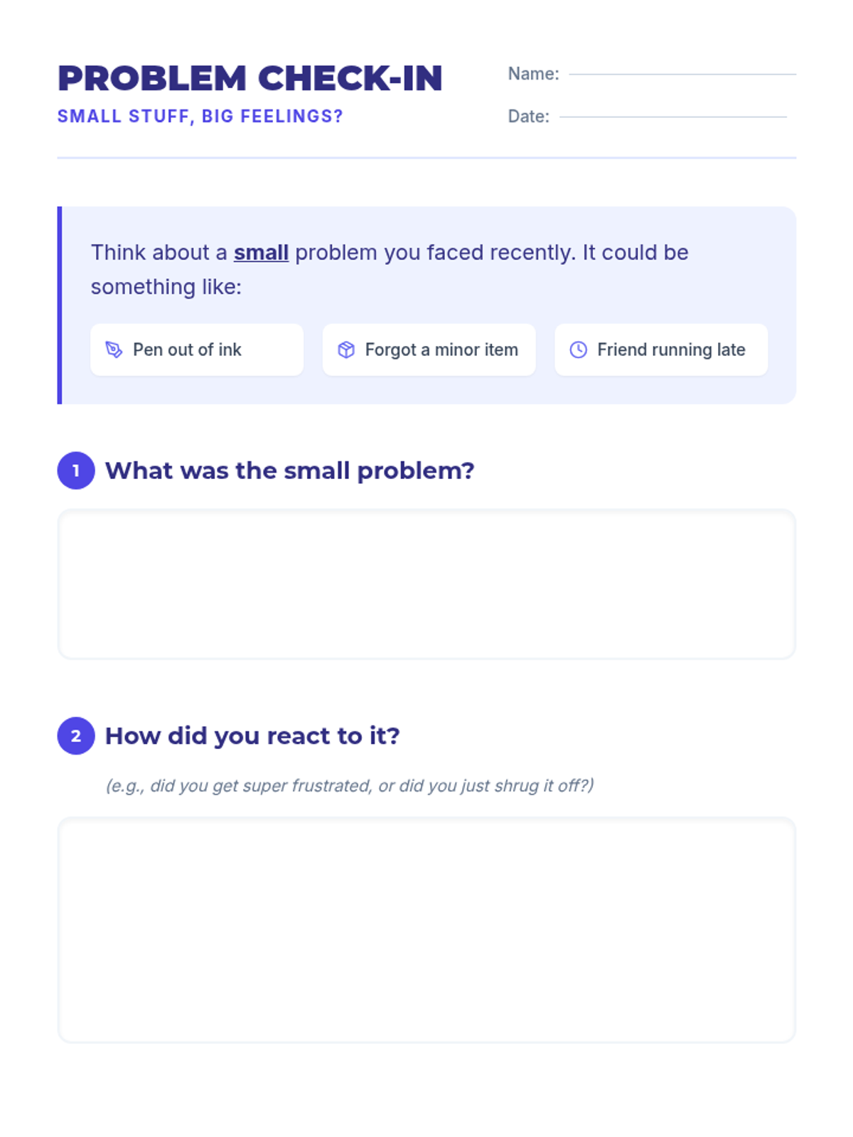This screenshot has height=1137, width=853.
Task: Click the box icon beside Forgot a minor item
Action: point(346,350)
